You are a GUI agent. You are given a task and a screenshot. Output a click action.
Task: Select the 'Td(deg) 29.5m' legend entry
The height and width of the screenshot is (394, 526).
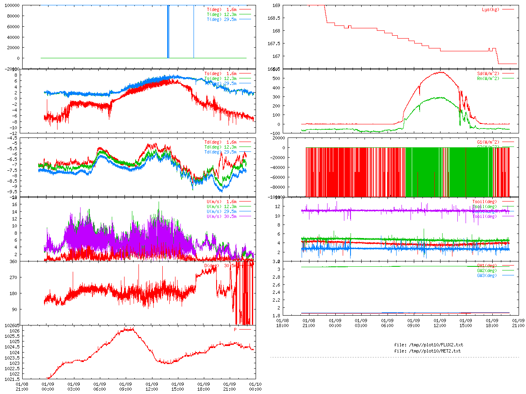[220, 152]
